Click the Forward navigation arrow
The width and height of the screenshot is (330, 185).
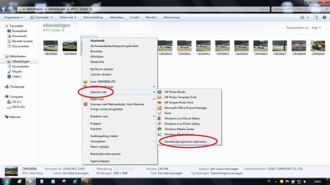tap(10, 9)
